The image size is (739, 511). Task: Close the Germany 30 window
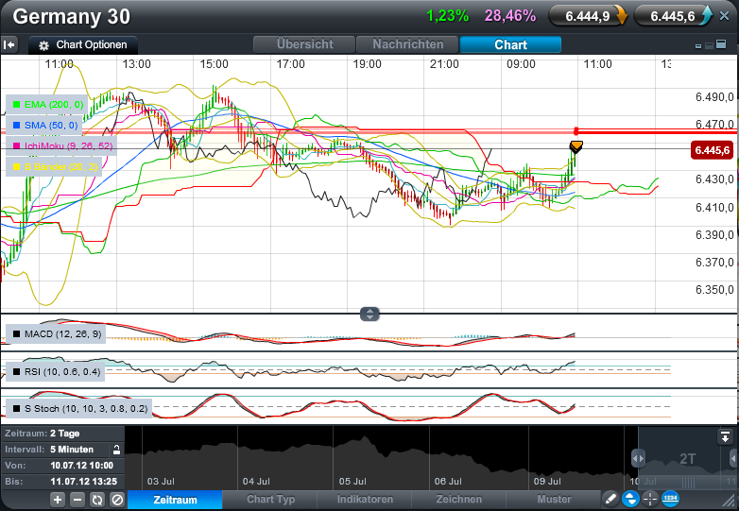(x=725, y=16)
